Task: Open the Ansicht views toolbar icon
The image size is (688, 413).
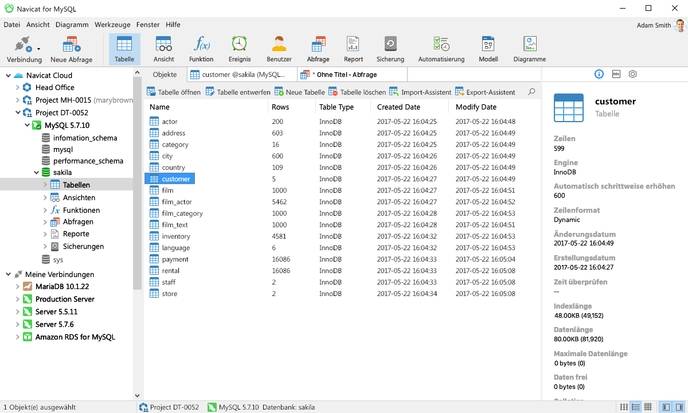Action: (x=164, y=49)
